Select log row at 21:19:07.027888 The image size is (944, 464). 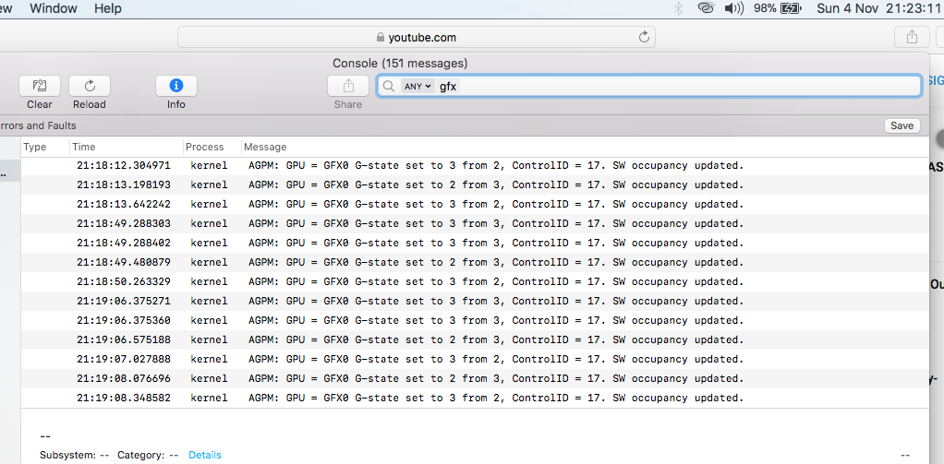(x=475, y=359)
